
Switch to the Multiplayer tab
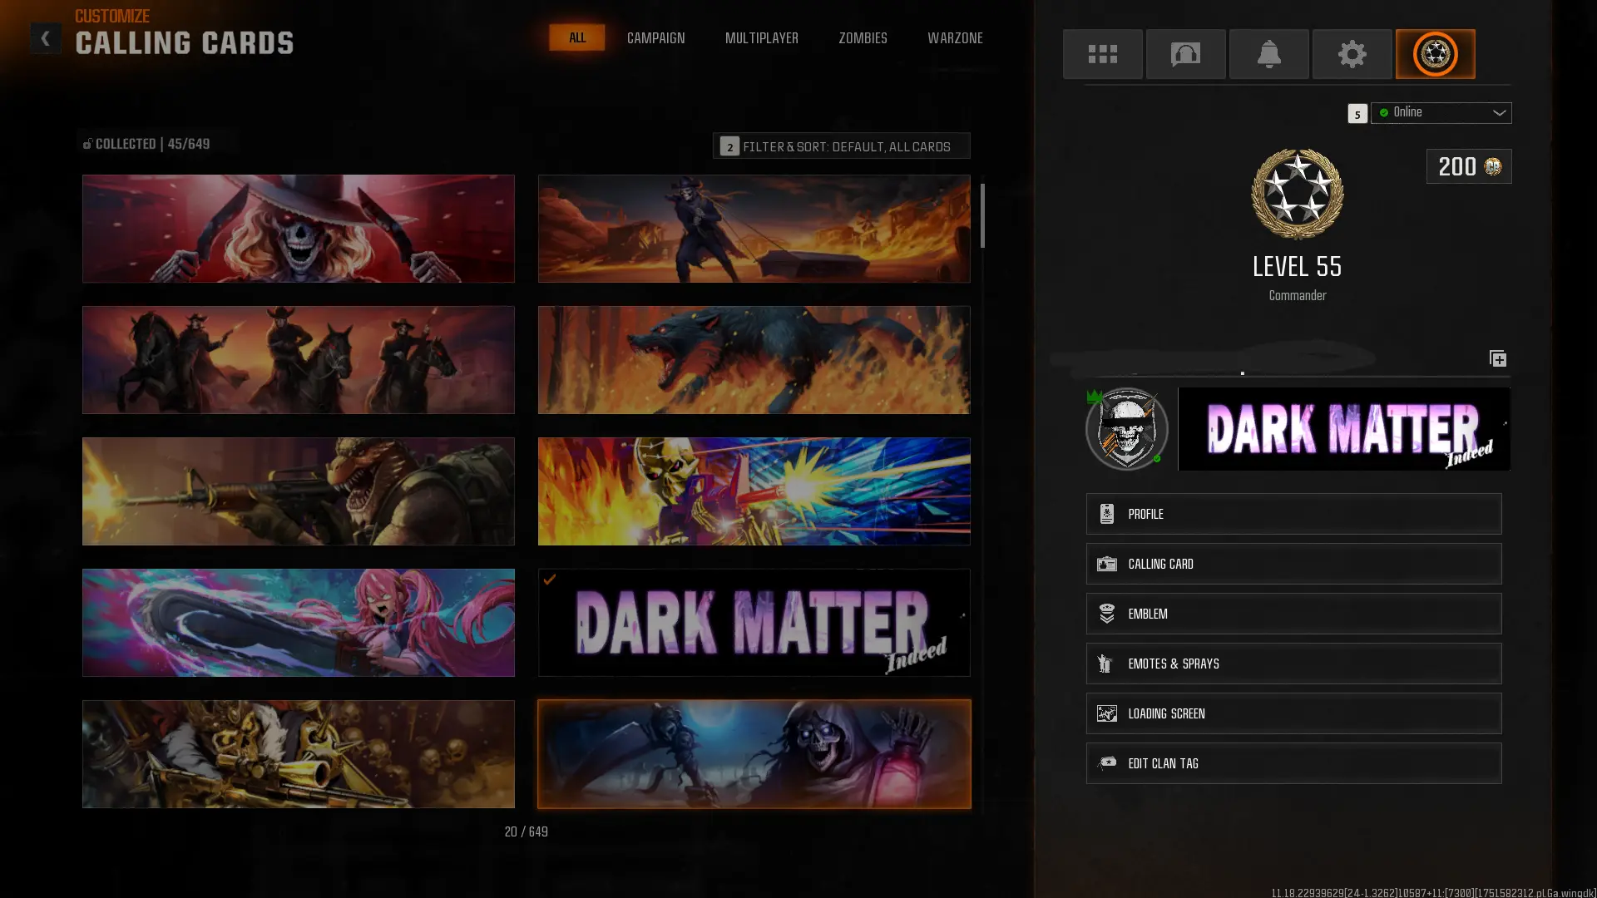click(x=761, y=38)
